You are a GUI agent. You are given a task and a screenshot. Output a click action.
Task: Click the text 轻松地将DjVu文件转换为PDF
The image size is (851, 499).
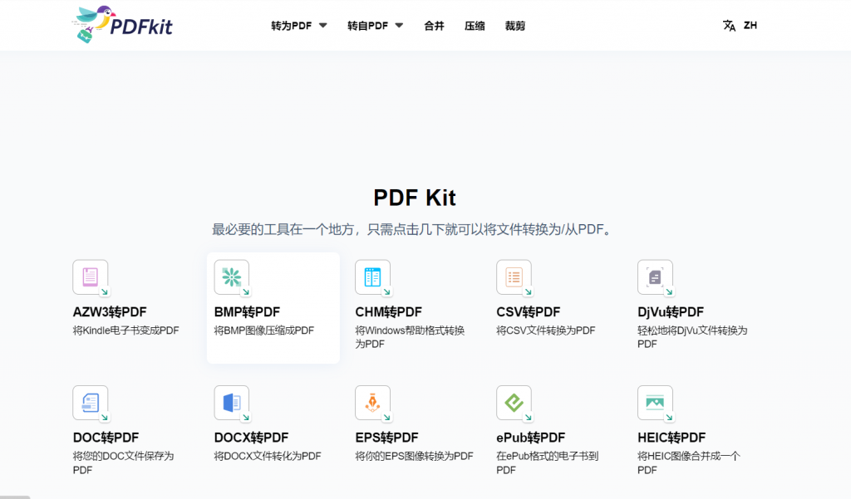point(692,337)
